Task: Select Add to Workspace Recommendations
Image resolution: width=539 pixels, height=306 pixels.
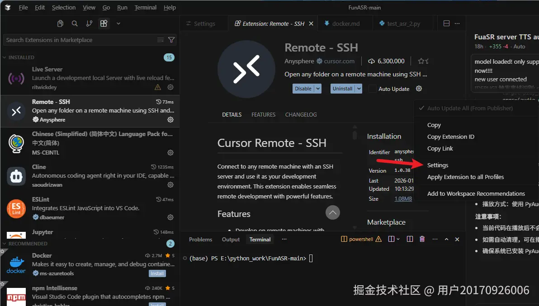Action: (476, 194)
